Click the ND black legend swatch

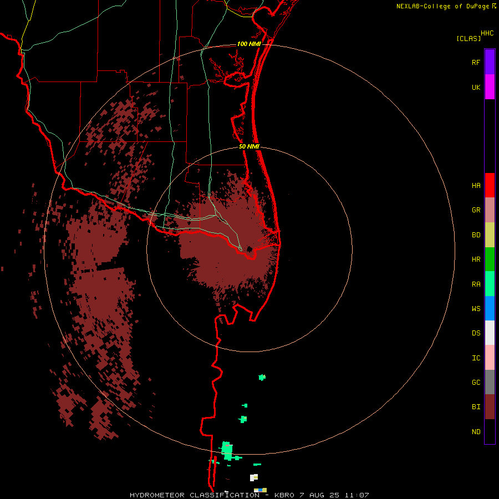[x=490, y=431]
